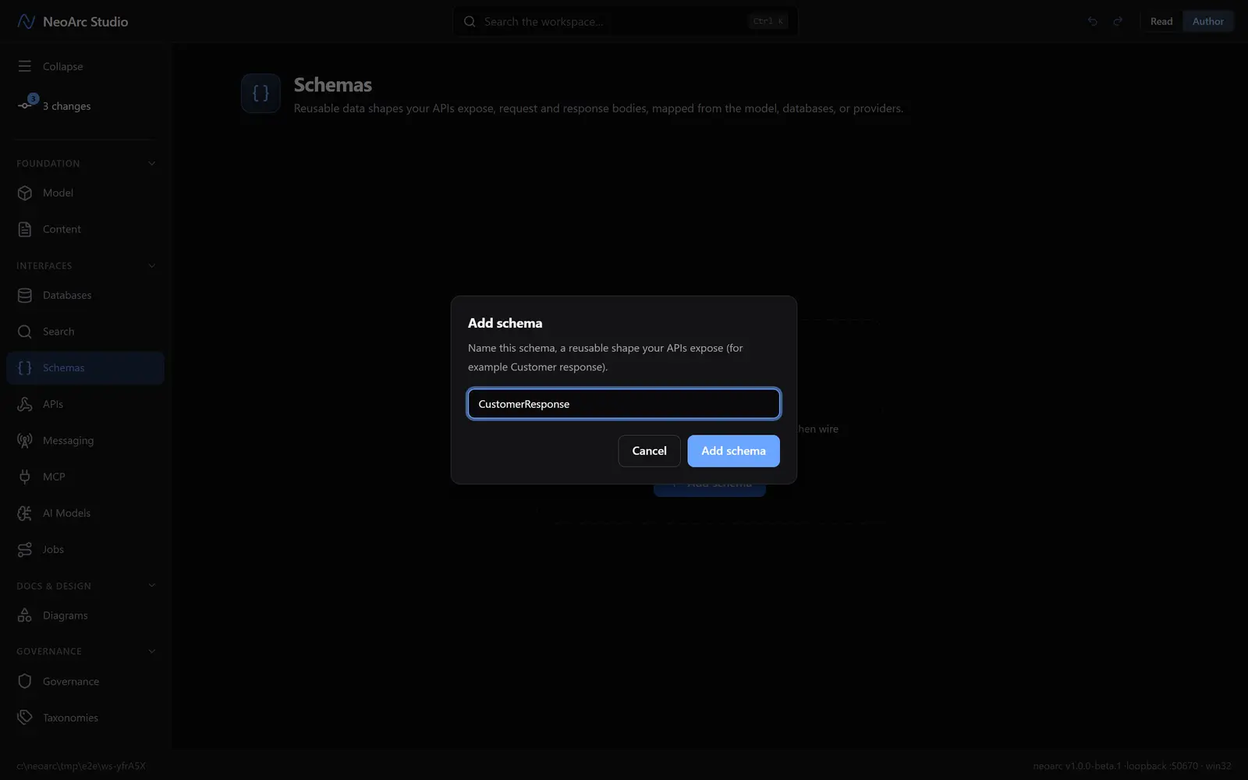Click the Ctrl K shortcut badge

768,22
